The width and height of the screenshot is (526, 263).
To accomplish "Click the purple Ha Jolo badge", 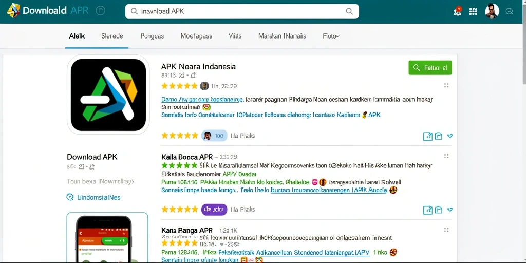I will click(x=214, y=210).
